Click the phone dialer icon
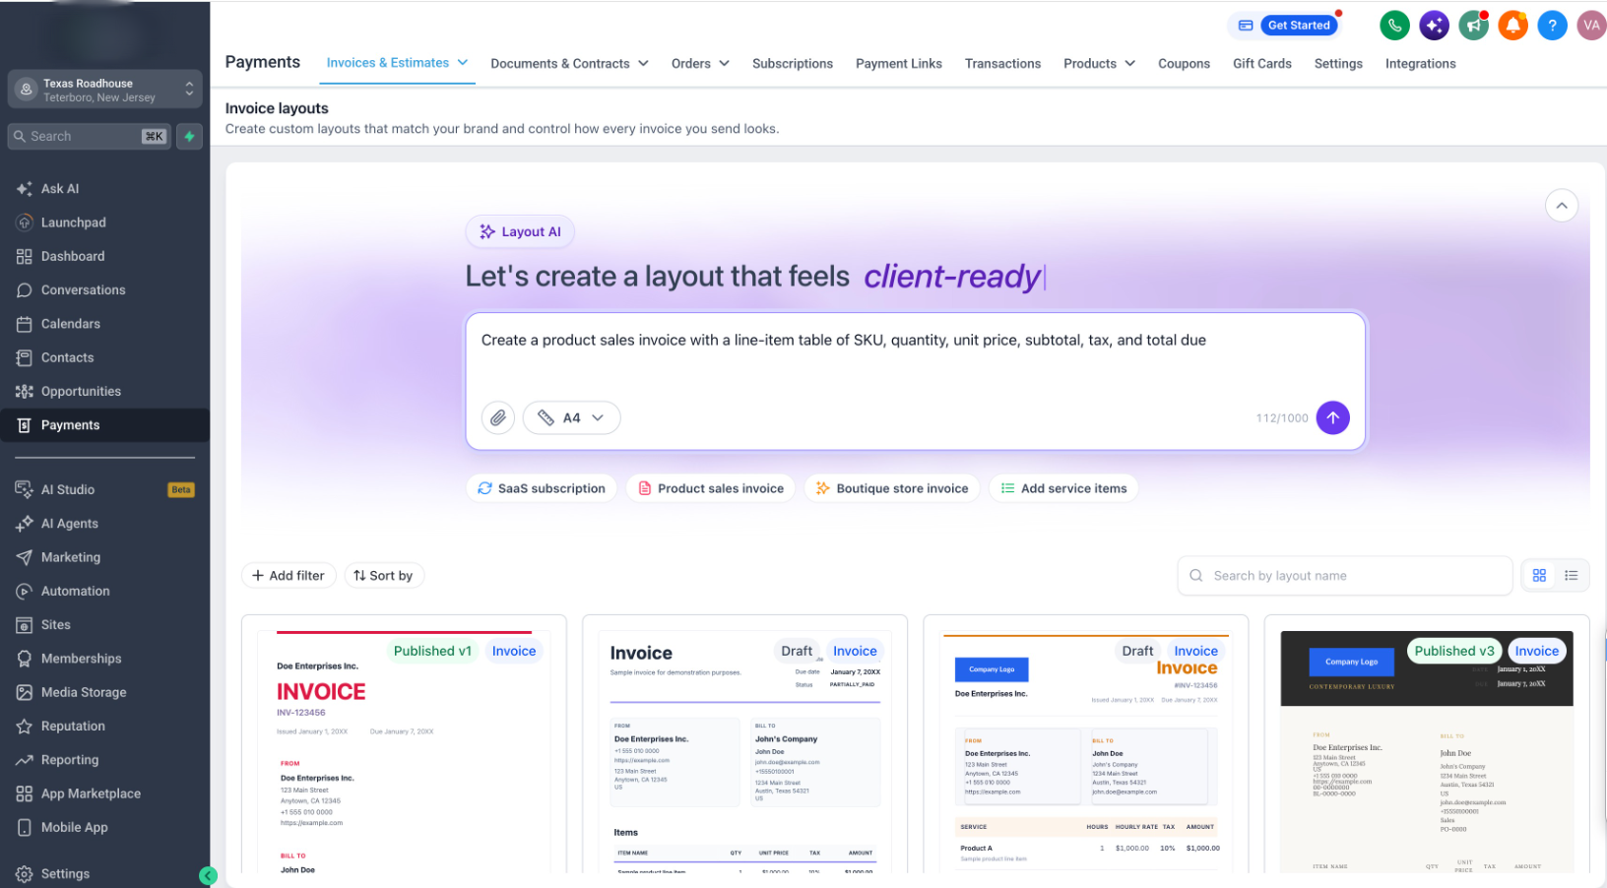 tap(1394, 26)
